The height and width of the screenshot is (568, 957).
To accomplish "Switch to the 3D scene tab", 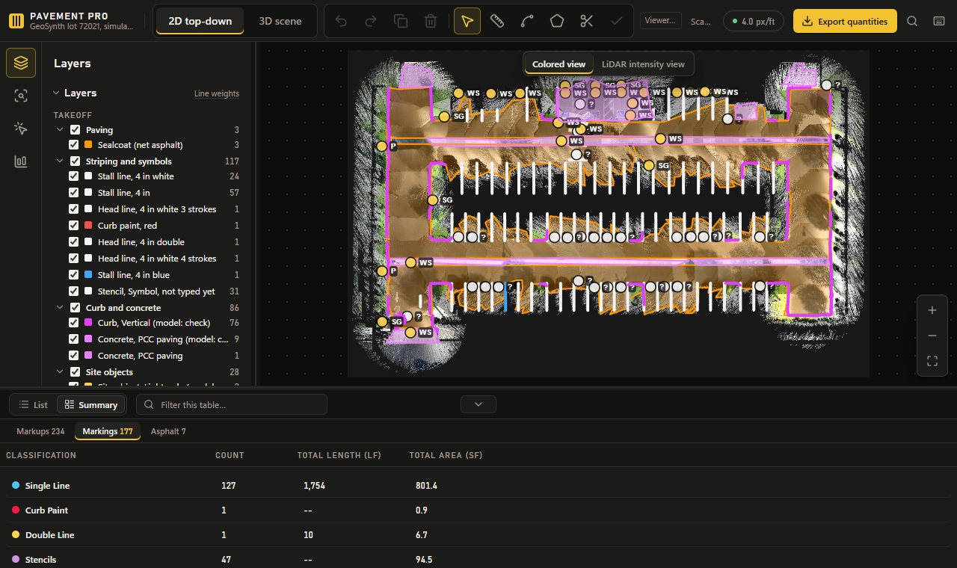I will 280,21.
